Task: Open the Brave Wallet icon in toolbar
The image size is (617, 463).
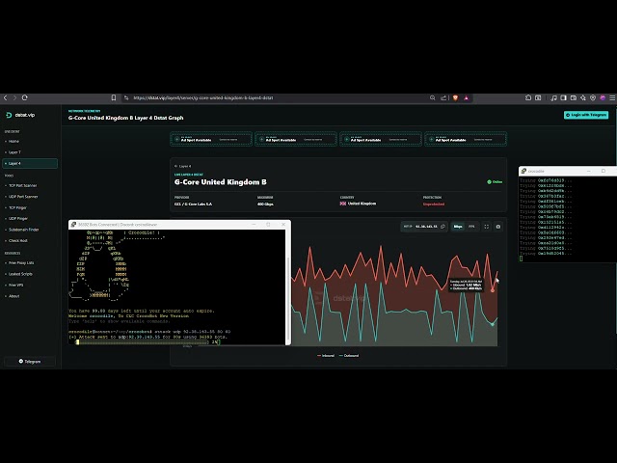Action: [574, 97]
